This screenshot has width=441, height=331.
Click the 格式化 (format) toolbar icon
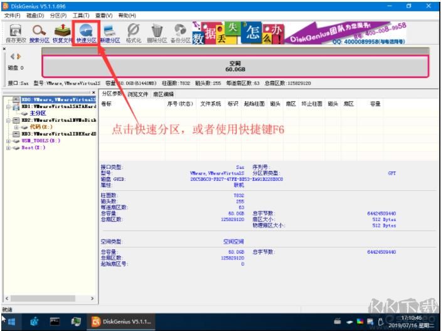[134, 33]
